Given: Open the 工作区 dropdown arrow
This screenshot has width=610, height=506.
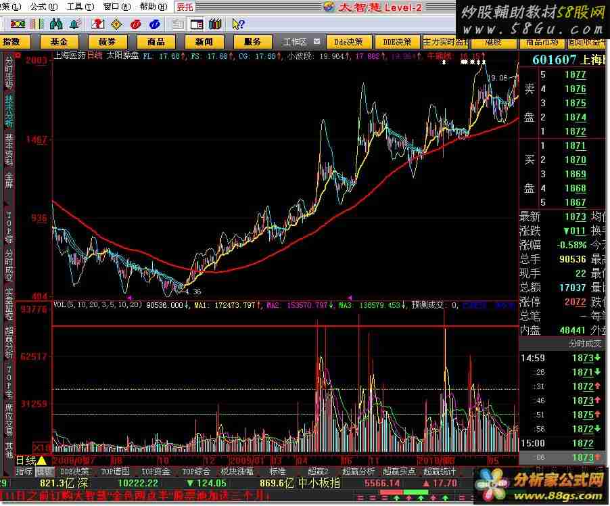Looking at the screenshot, I should point(316,41).
